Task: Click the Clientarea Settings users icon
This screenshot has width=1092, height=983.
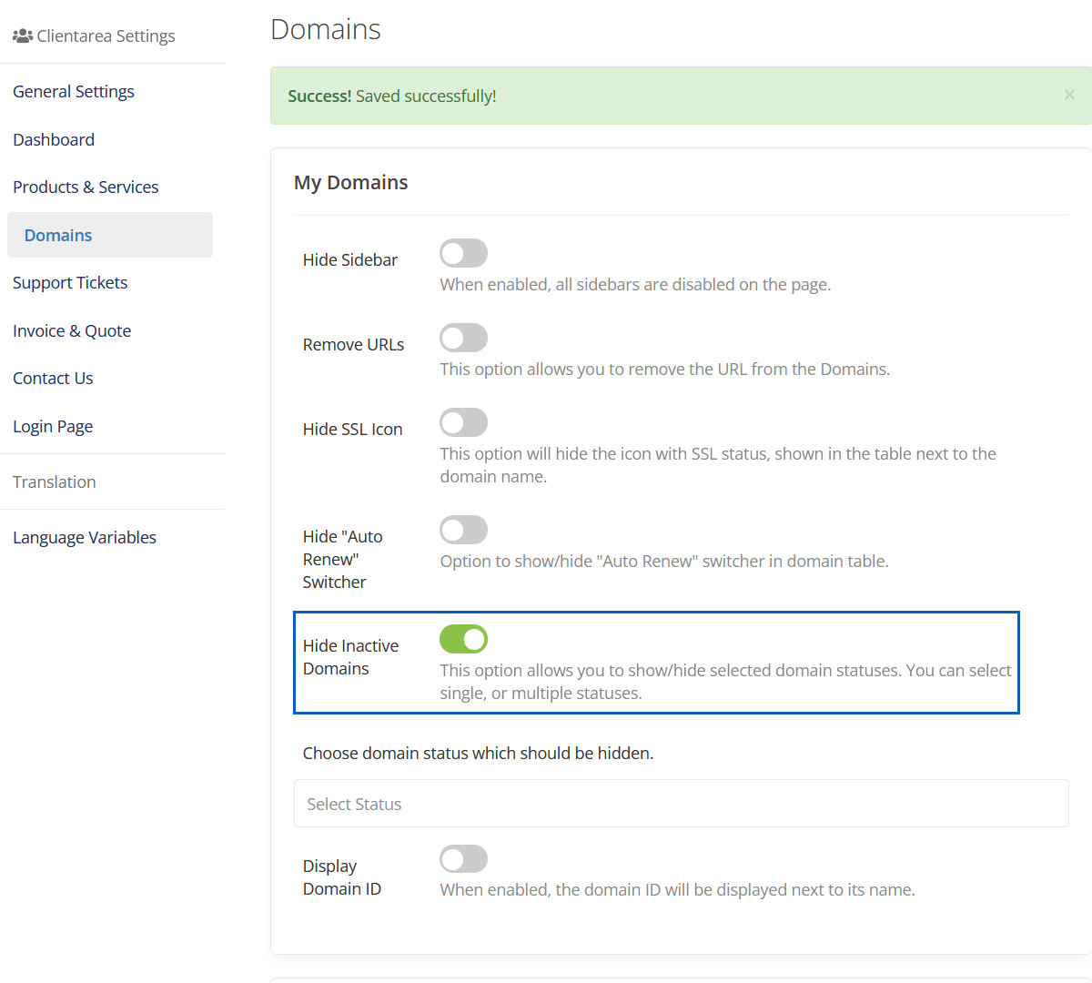Action: (x=22, y=35)
